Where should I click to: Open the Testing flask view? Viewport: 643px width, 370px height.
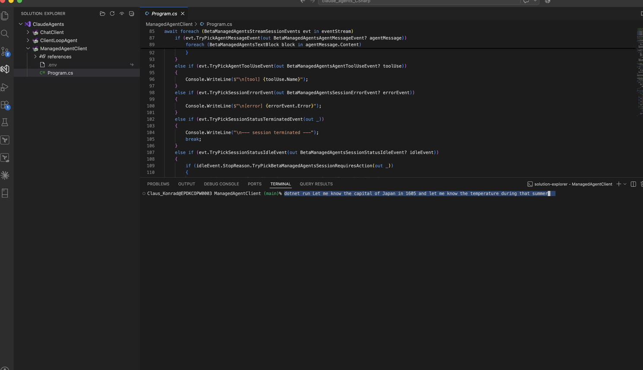pyautogui.click(x=5, y=122)
